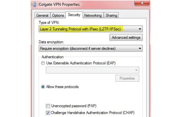184x117 pixels.
Task: Close the Colgate VPN Properties dialog
Action: point(142,3)
